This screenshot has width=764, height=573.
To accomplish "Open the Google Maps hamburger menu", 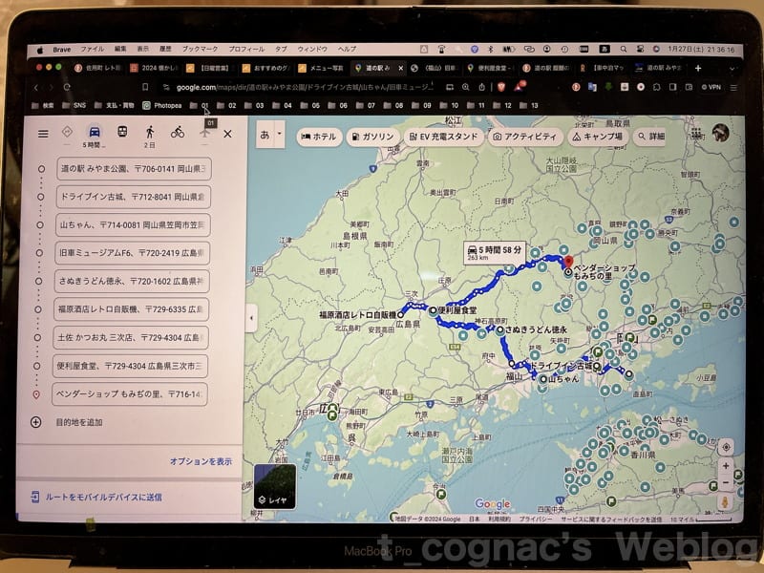I will (x=43, y=134).
